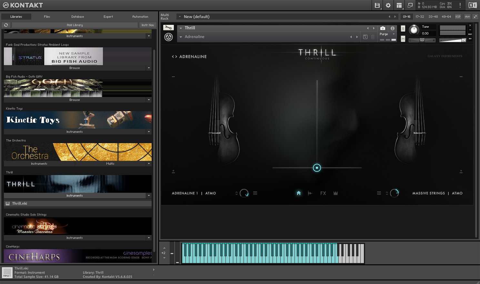Screen dimensions: 480x284
Task: Open The Orchestra Instruments
Action: pyautogui.click(x=39, y=164)
